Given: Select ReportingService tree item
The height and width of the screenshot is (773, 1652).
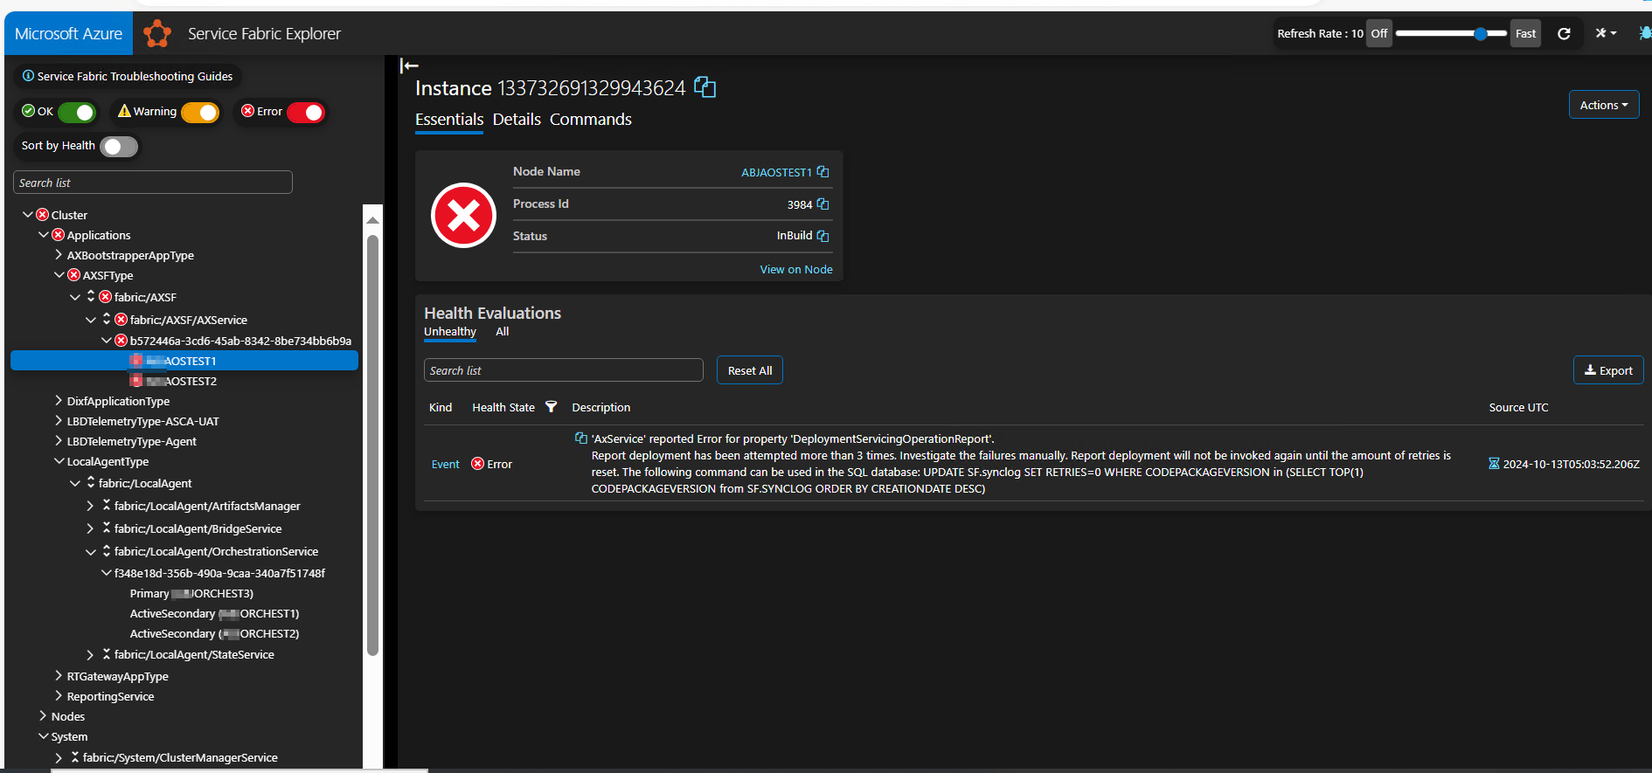Looking at the screenshot, I should (110, 696).
